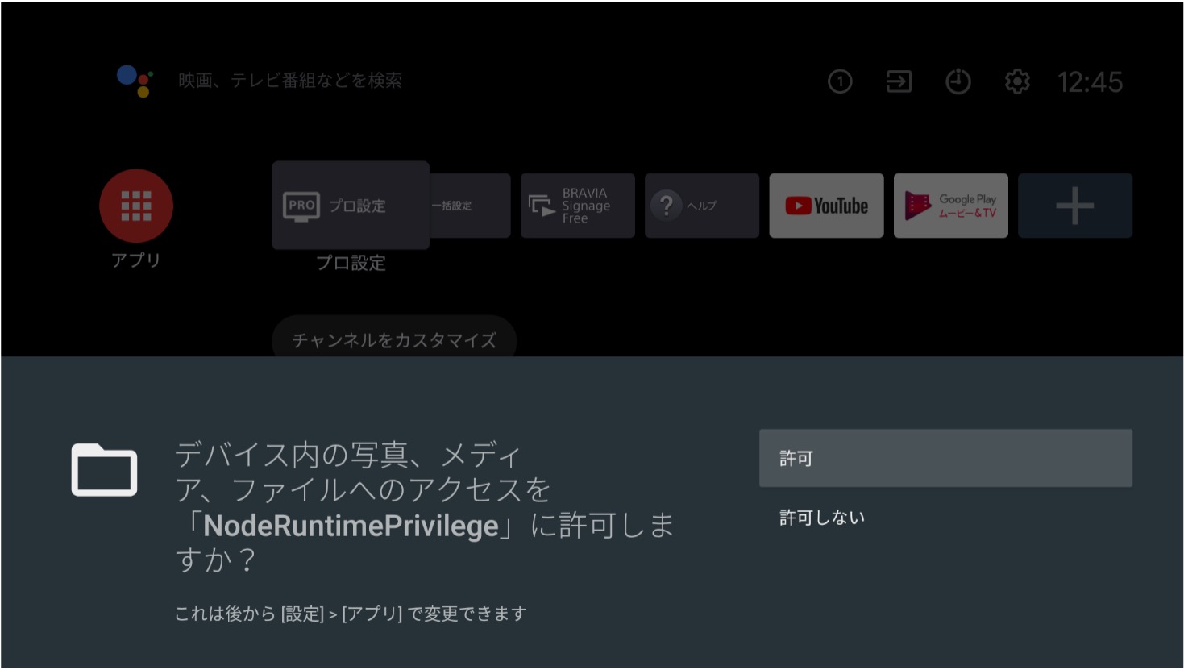Click the Google Assistant icon
This screenshot has width=1184, height=670.
[135, 81]
